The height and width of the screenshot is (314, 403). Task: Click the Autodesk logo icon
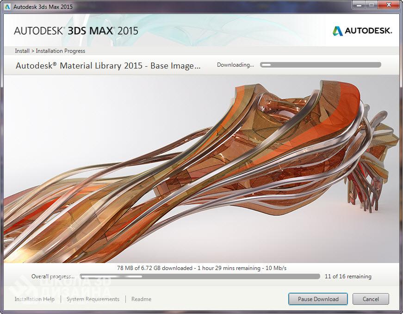point(337,31)
